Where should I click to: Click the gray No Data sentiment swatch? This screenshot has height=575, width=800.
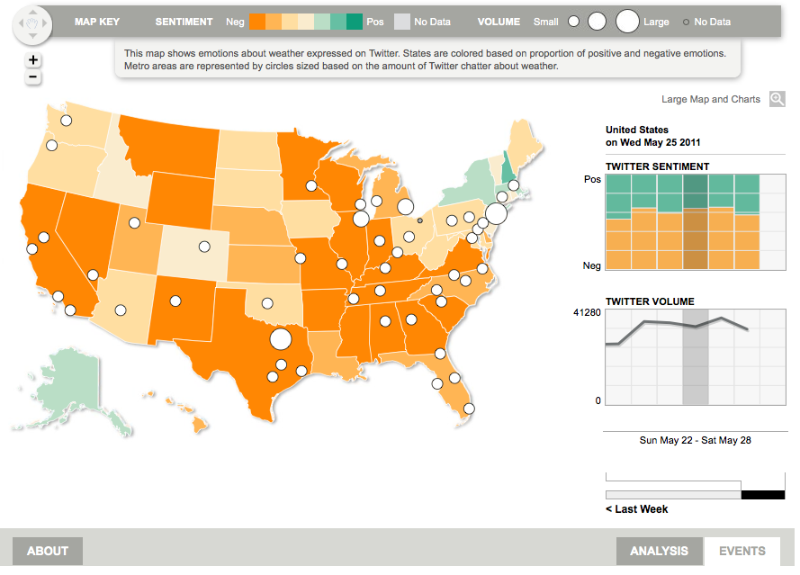click(402, 22)
